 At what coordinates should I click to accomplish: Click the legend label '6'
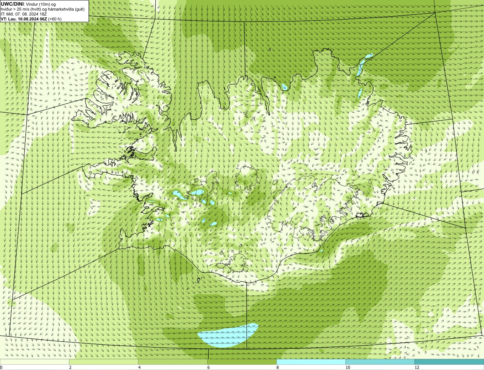(x=209, y=367)
